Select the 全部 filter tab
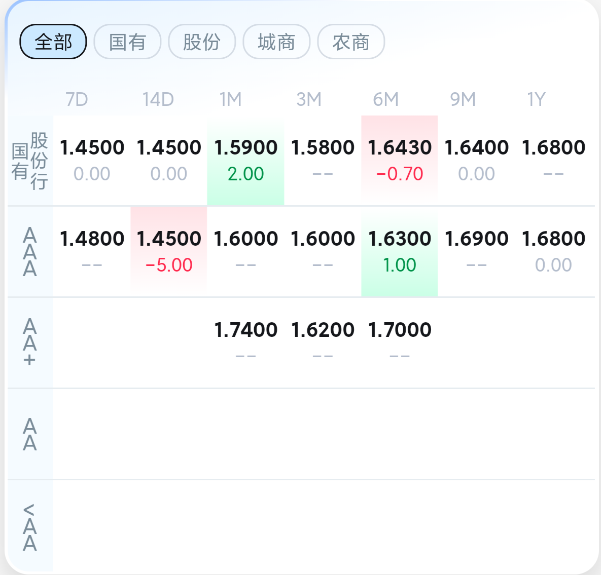Image resolution: width=601 pixels, height=575 pixels. pyautogui.click(x=53, y=42)
